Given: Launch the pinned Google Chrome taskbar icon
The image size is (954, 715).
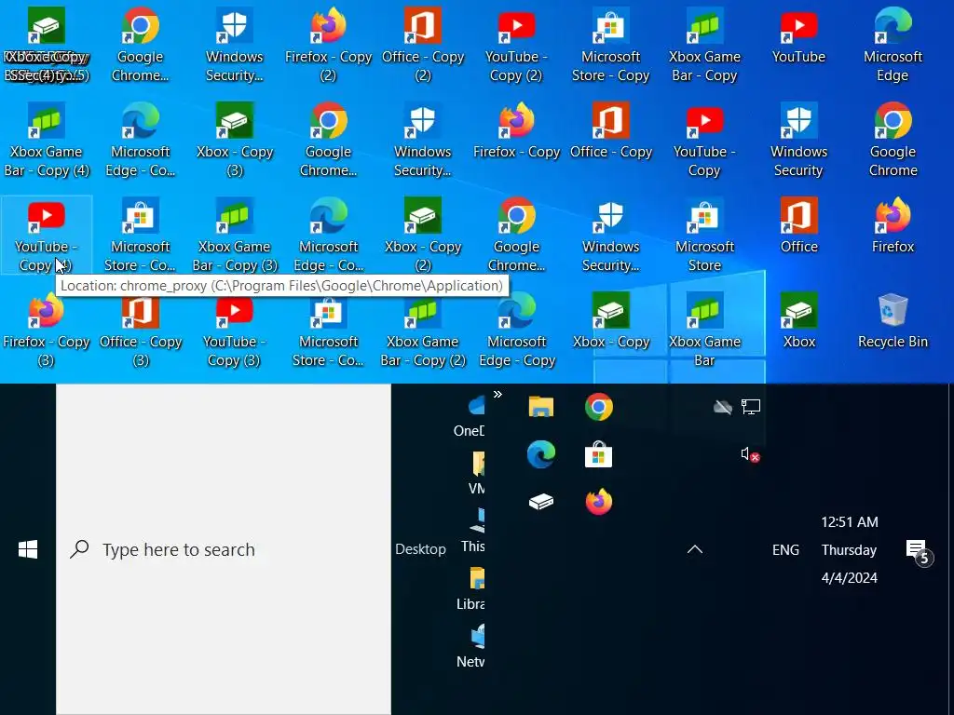Looking at the screenshot, I should point(599,407).
